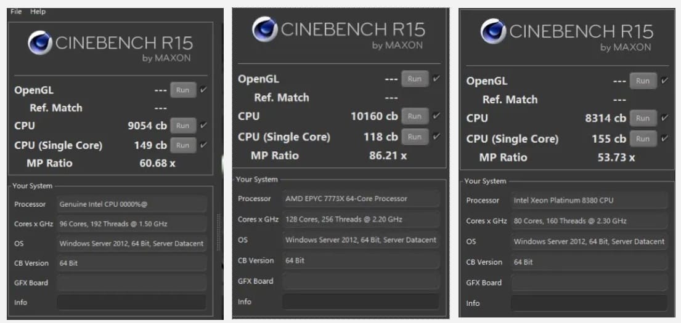Click the Processor field showing Genuine Intel CPU

131,204
